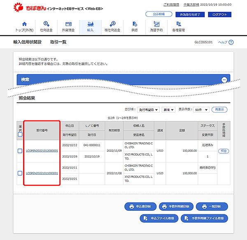Check the row LCOPEN20221012000001 checkbox

(x=20, y=151)
